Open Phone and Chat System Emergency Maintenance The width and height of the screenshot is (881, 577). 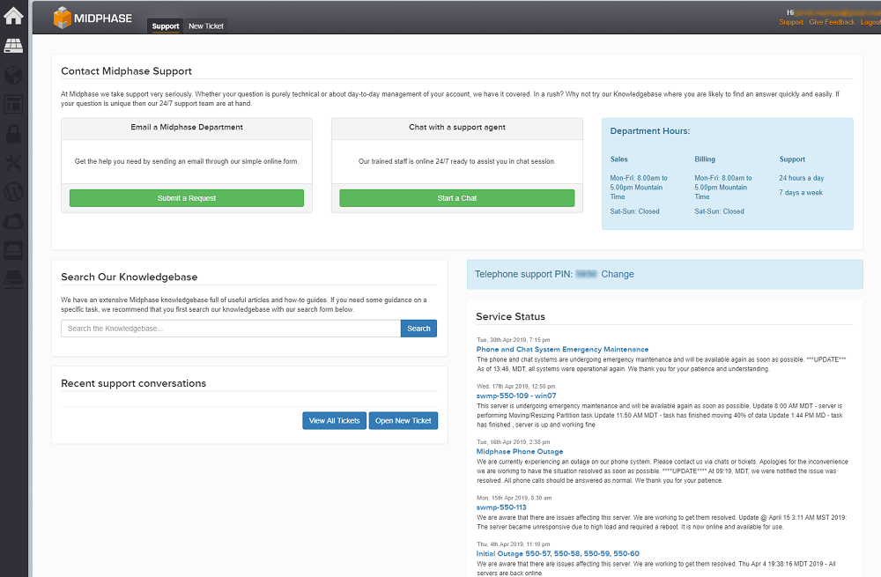562,350
